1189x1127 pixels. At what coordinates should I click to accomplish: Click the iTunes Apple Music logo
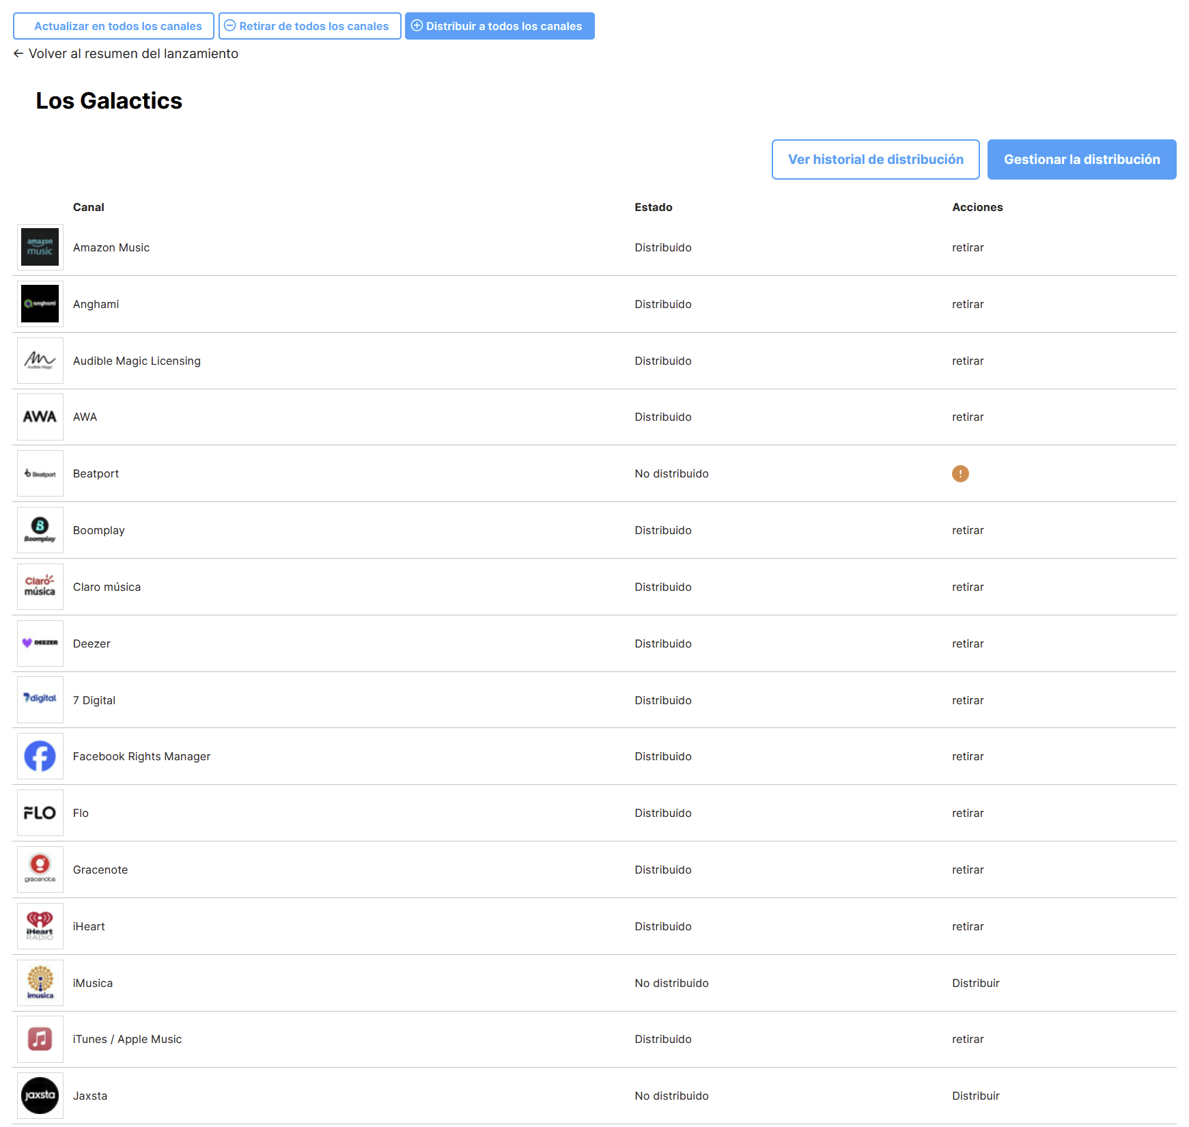[40, 1039]
